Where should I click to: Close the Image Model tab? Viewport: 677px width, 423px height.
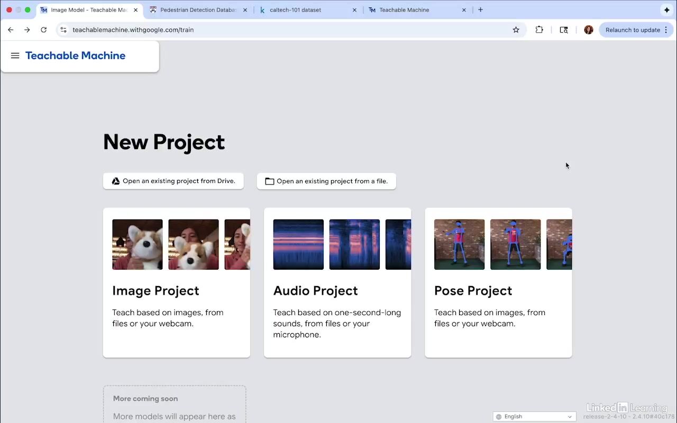click(135, 10)
